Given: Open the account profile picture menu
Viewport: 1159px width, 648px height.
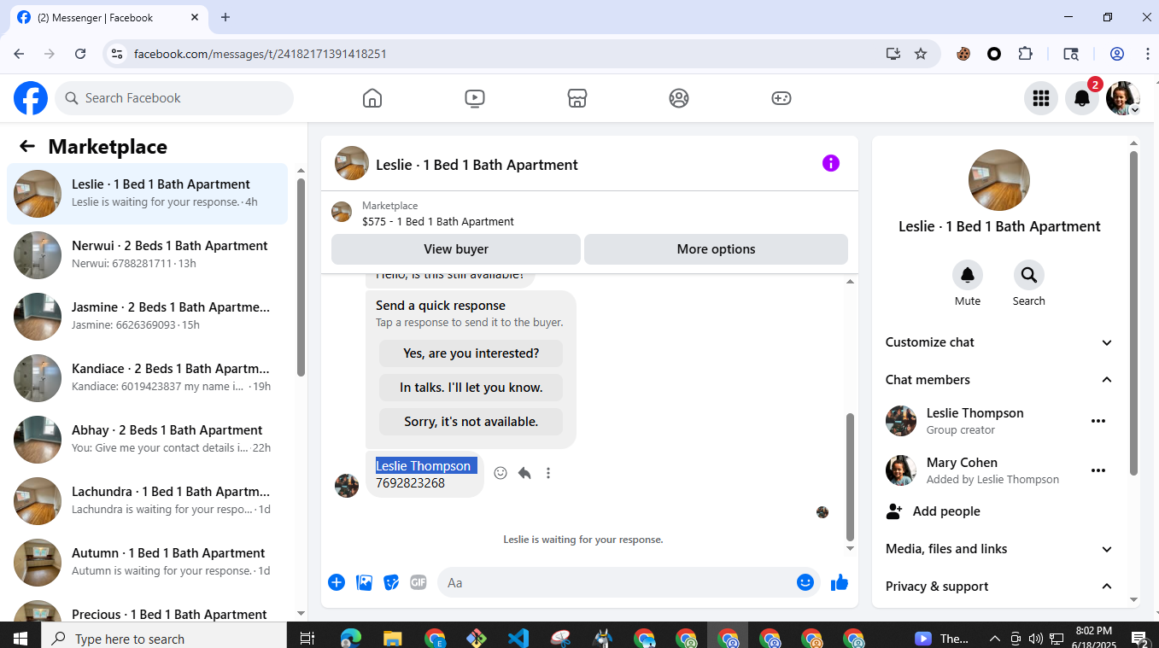Looking at the screenshot, I should pyautogui.click(x=1123, y=98).
